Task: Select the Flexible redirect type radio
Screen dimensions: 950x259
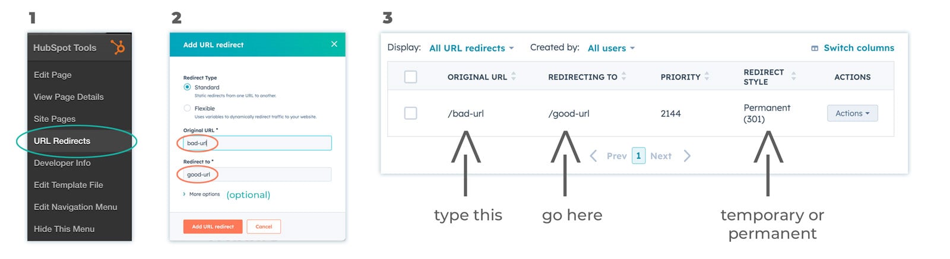Action: click(x=188, y=108)
